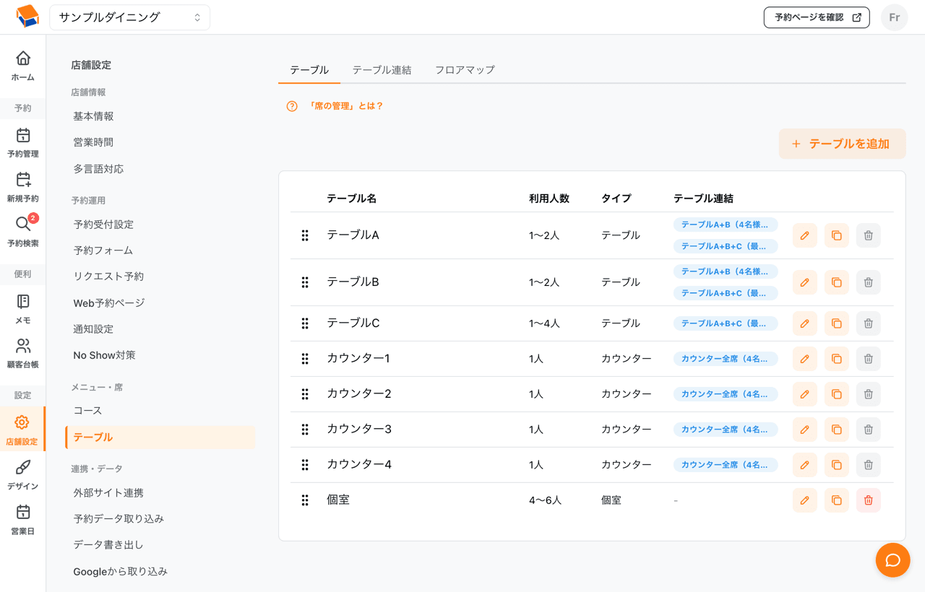This screenshot has height=592, width=925.
Task: Click 予約ページを確認 button
Action: click(817, 17)
